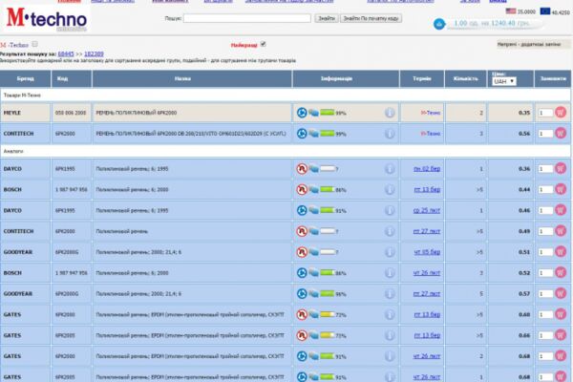Click the M-techno logo
This screenshot has height=382, width=573.
[47, 18]
